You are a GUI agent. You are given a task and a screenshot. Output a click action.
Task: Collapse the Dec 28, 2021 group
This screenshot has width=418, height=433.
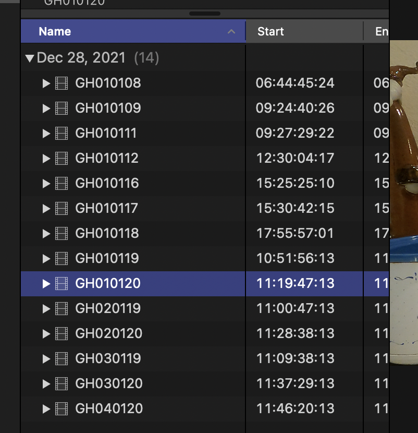[x=30, y=58]
